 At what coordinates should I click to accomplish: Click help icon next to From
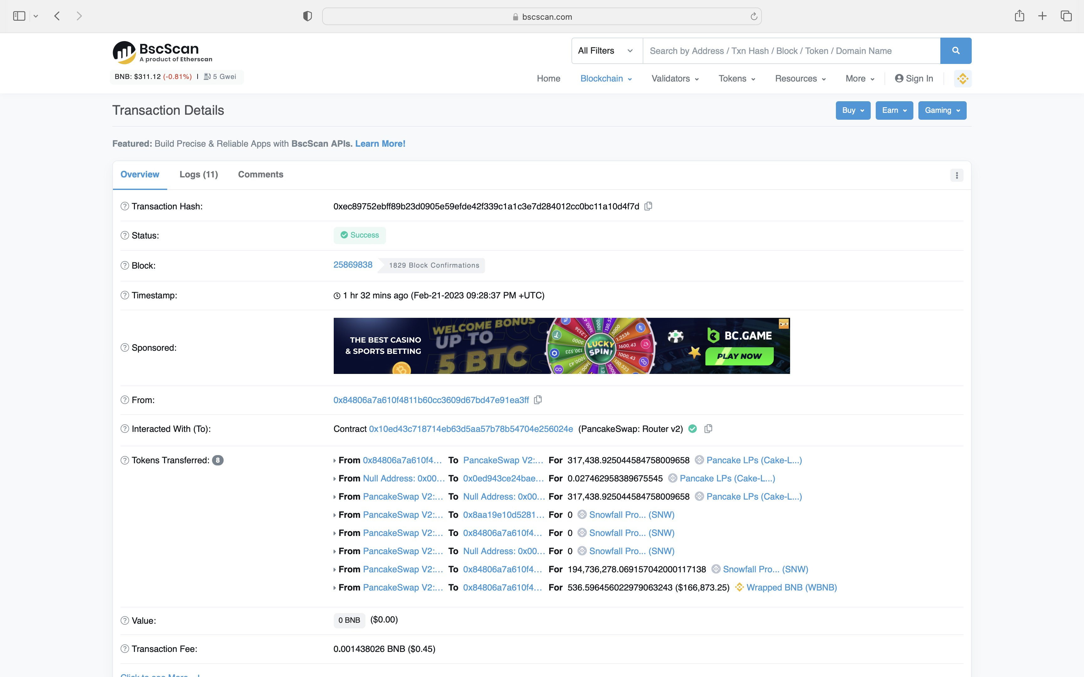click(x=125, y=400)
